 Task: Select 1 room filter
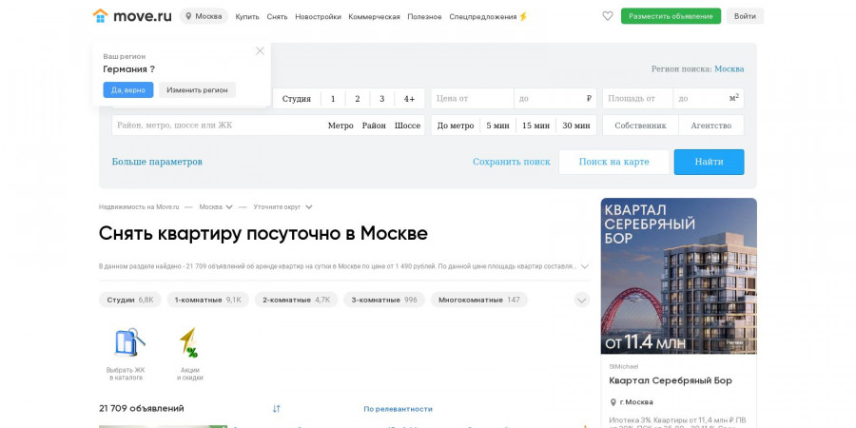(333, 99)
